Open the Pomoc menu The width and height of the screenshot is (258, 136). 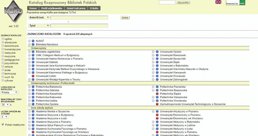point(33,8)
